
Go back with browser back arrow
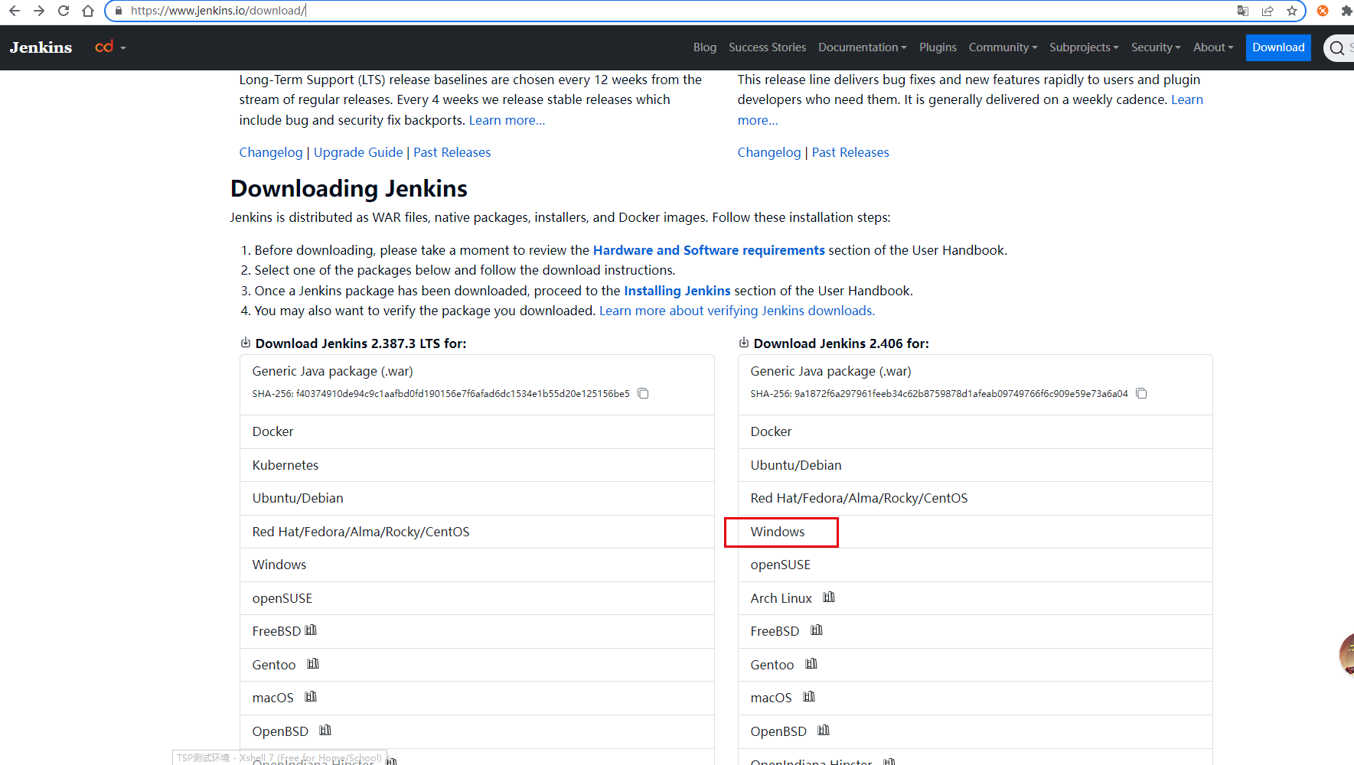14,11
